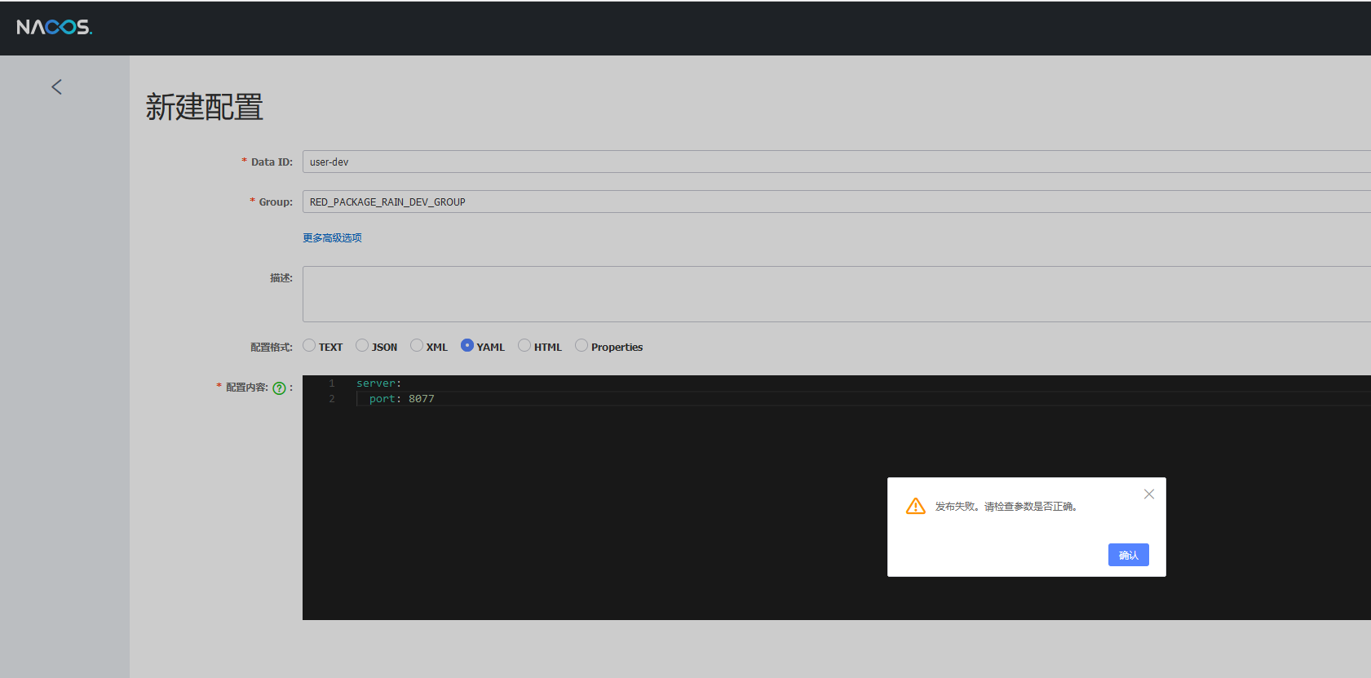This screenshot has width=1371, height=678.
Task: Click line number 1 in code editor
Action: pyautogui.click(x=332, y=383)
